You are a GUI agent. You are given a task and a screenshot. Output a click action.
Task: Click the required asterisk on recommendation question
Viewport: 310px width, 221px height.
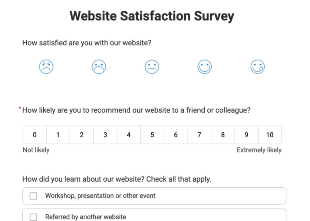pos(19,108)
